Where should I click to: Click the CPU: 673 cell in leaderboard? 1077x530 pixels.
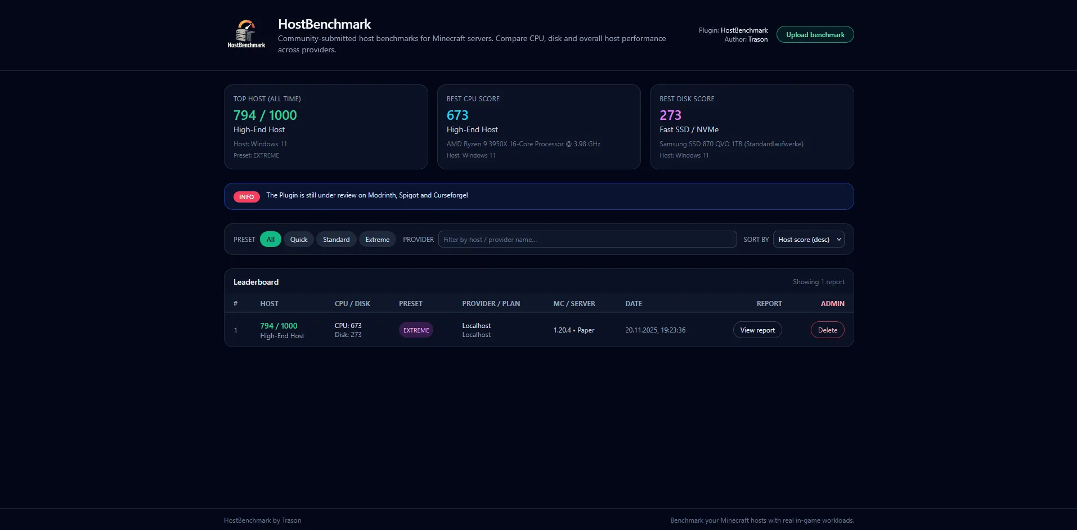(348, 326)
